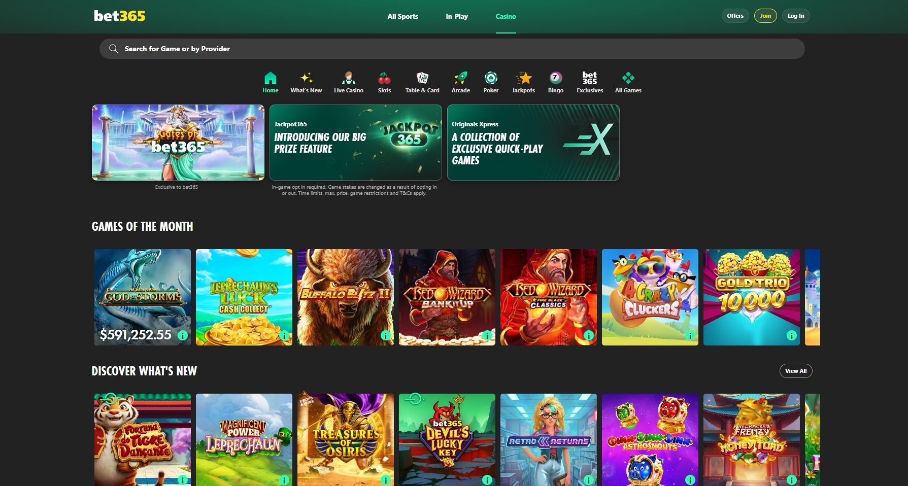
Task: Open Slots using the cherries icon
Action: coord(384,81)
